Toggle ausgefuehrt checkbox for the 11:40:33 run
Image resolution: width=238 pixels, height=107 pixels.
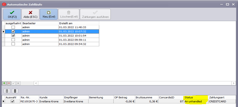[13, 27]
